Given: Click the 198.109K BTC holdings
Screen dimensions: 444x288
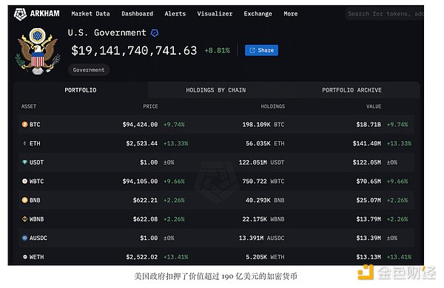Looking at the screenshot, I should pos(263,124).
